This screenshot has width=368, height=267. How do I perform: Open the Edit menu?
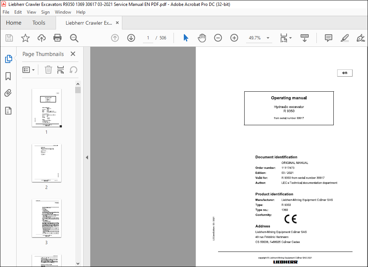point(18,12)
